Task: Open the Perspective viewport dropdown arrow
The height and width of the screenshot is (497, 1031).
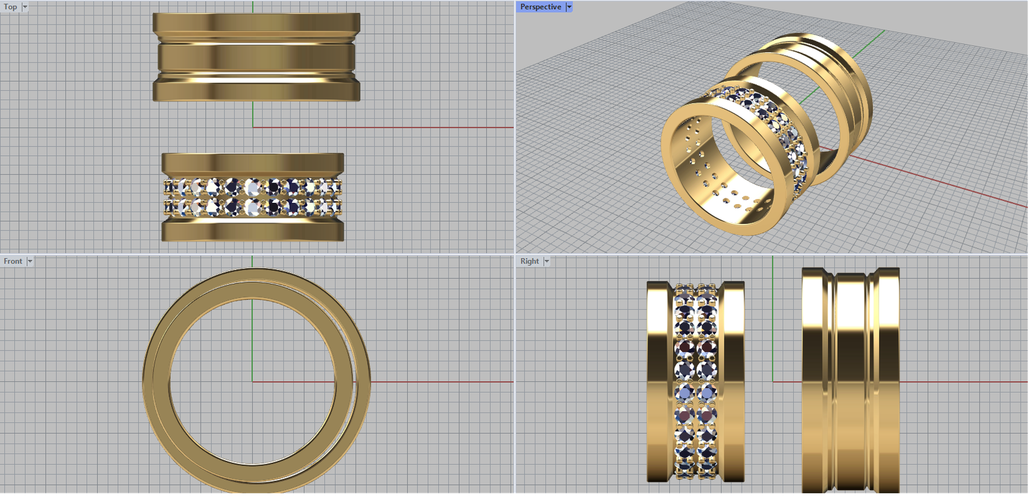Action: pos(569,7)
